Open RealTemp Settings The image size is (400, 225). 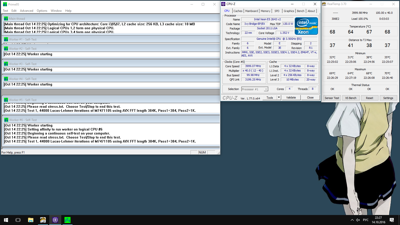388,98
